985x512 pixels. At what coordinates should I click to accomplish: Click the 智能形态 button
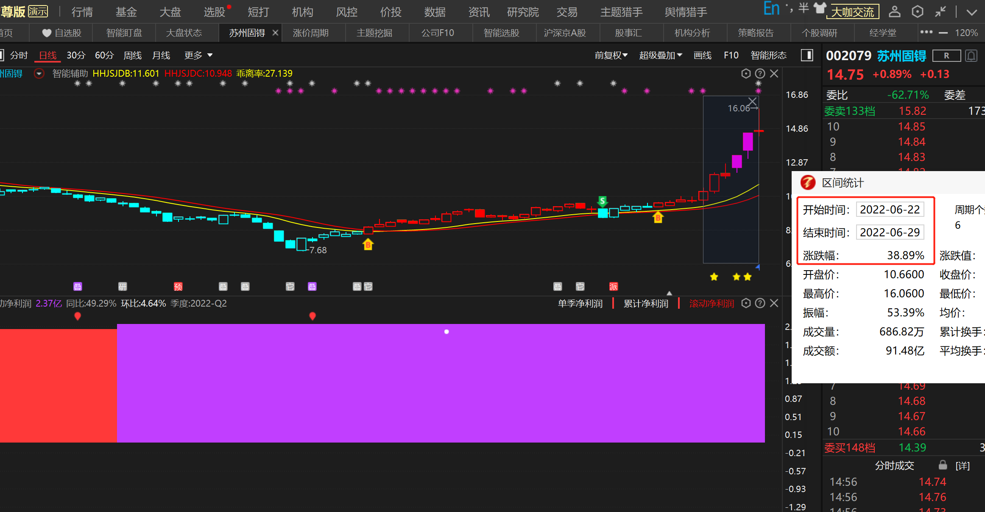pyautogui.click(x=768, y=55)
